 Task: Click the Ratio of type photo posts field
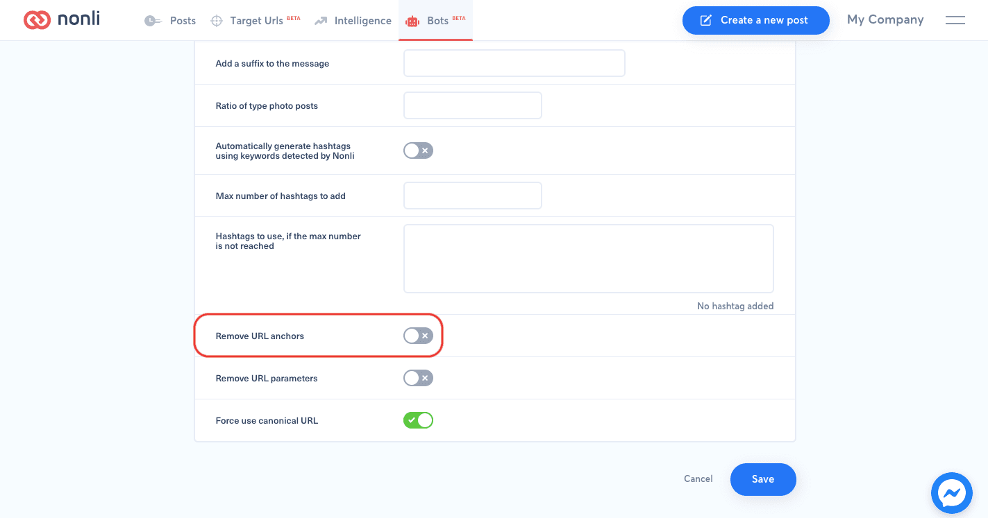tap(472, 105)
